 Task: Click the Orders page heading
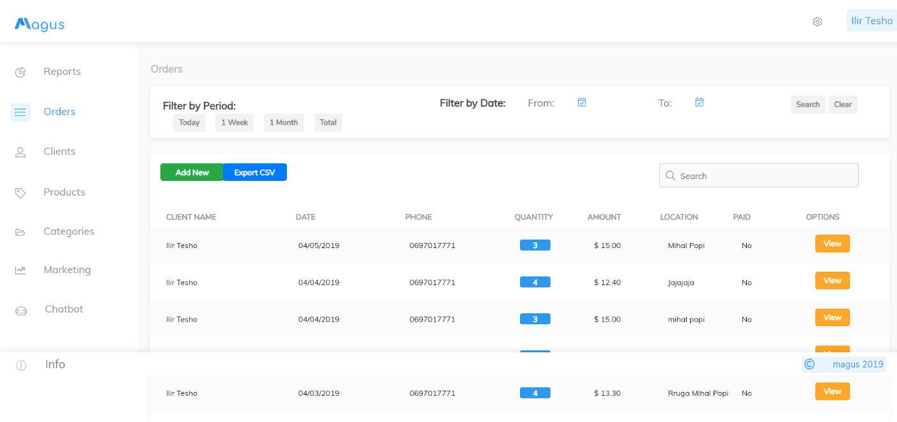[x=167, y=69]
